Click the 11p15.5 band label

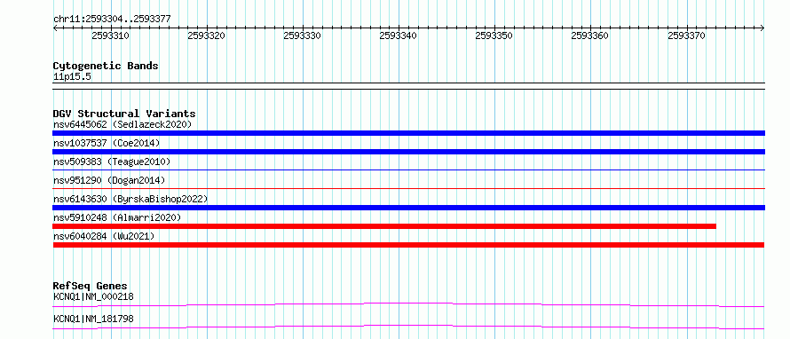point(72,76)
